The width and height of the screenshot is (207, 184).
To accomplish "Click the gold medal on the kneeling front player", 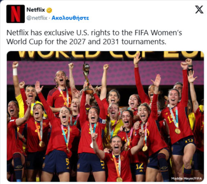I will 119,180.
